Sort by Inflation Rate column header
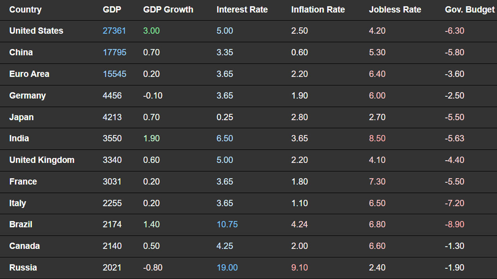This screenshot has height=279, width=497. 318,10
